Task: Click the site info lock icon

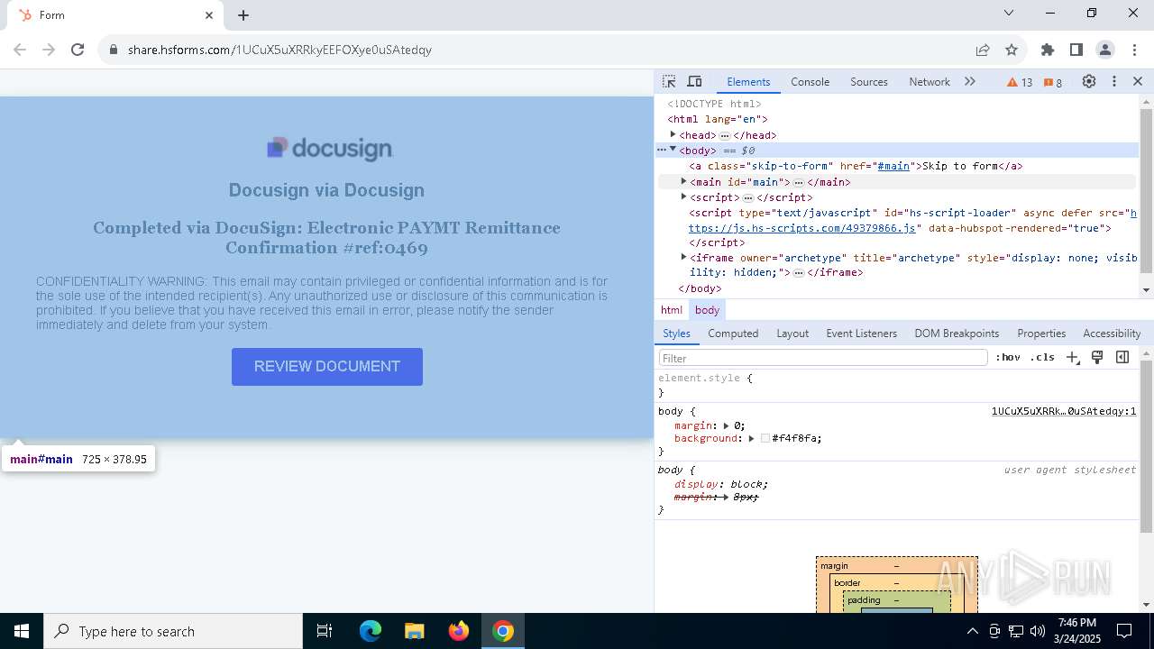Action: tap(114, 50)
